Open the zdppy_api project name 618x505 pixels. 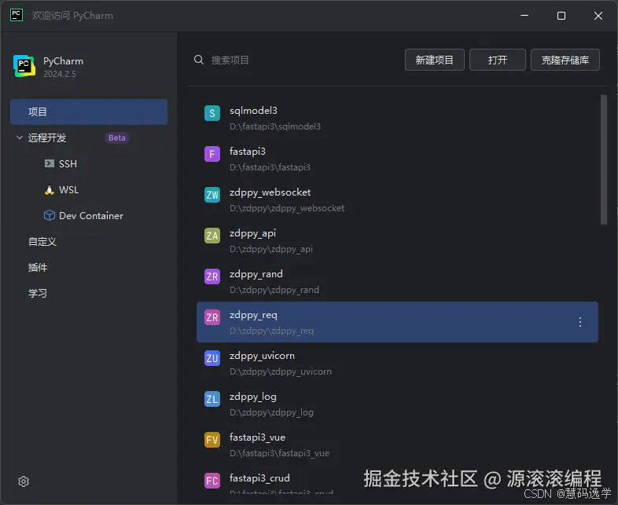point(252,233)
